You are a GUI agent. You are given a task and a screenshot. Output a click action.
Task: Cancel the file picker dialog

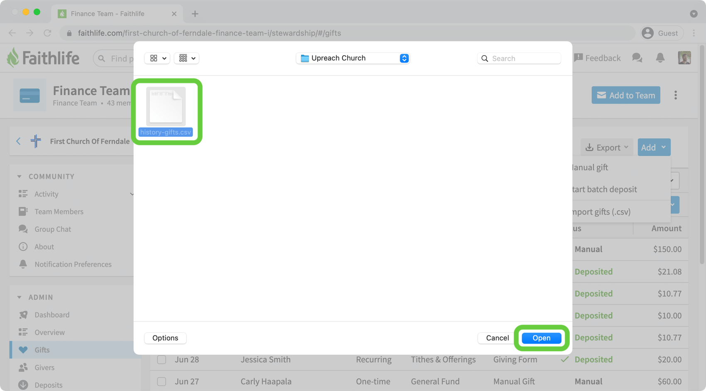click(497, 338)
